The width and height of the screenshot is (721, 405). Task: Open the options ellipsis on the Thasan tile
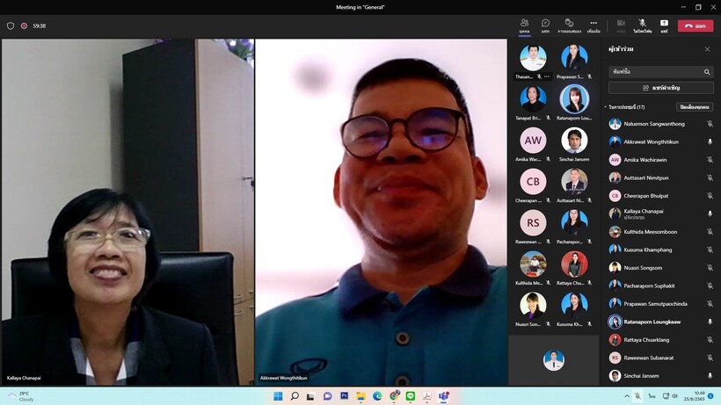pyautogui.click(x=546, y=76)
